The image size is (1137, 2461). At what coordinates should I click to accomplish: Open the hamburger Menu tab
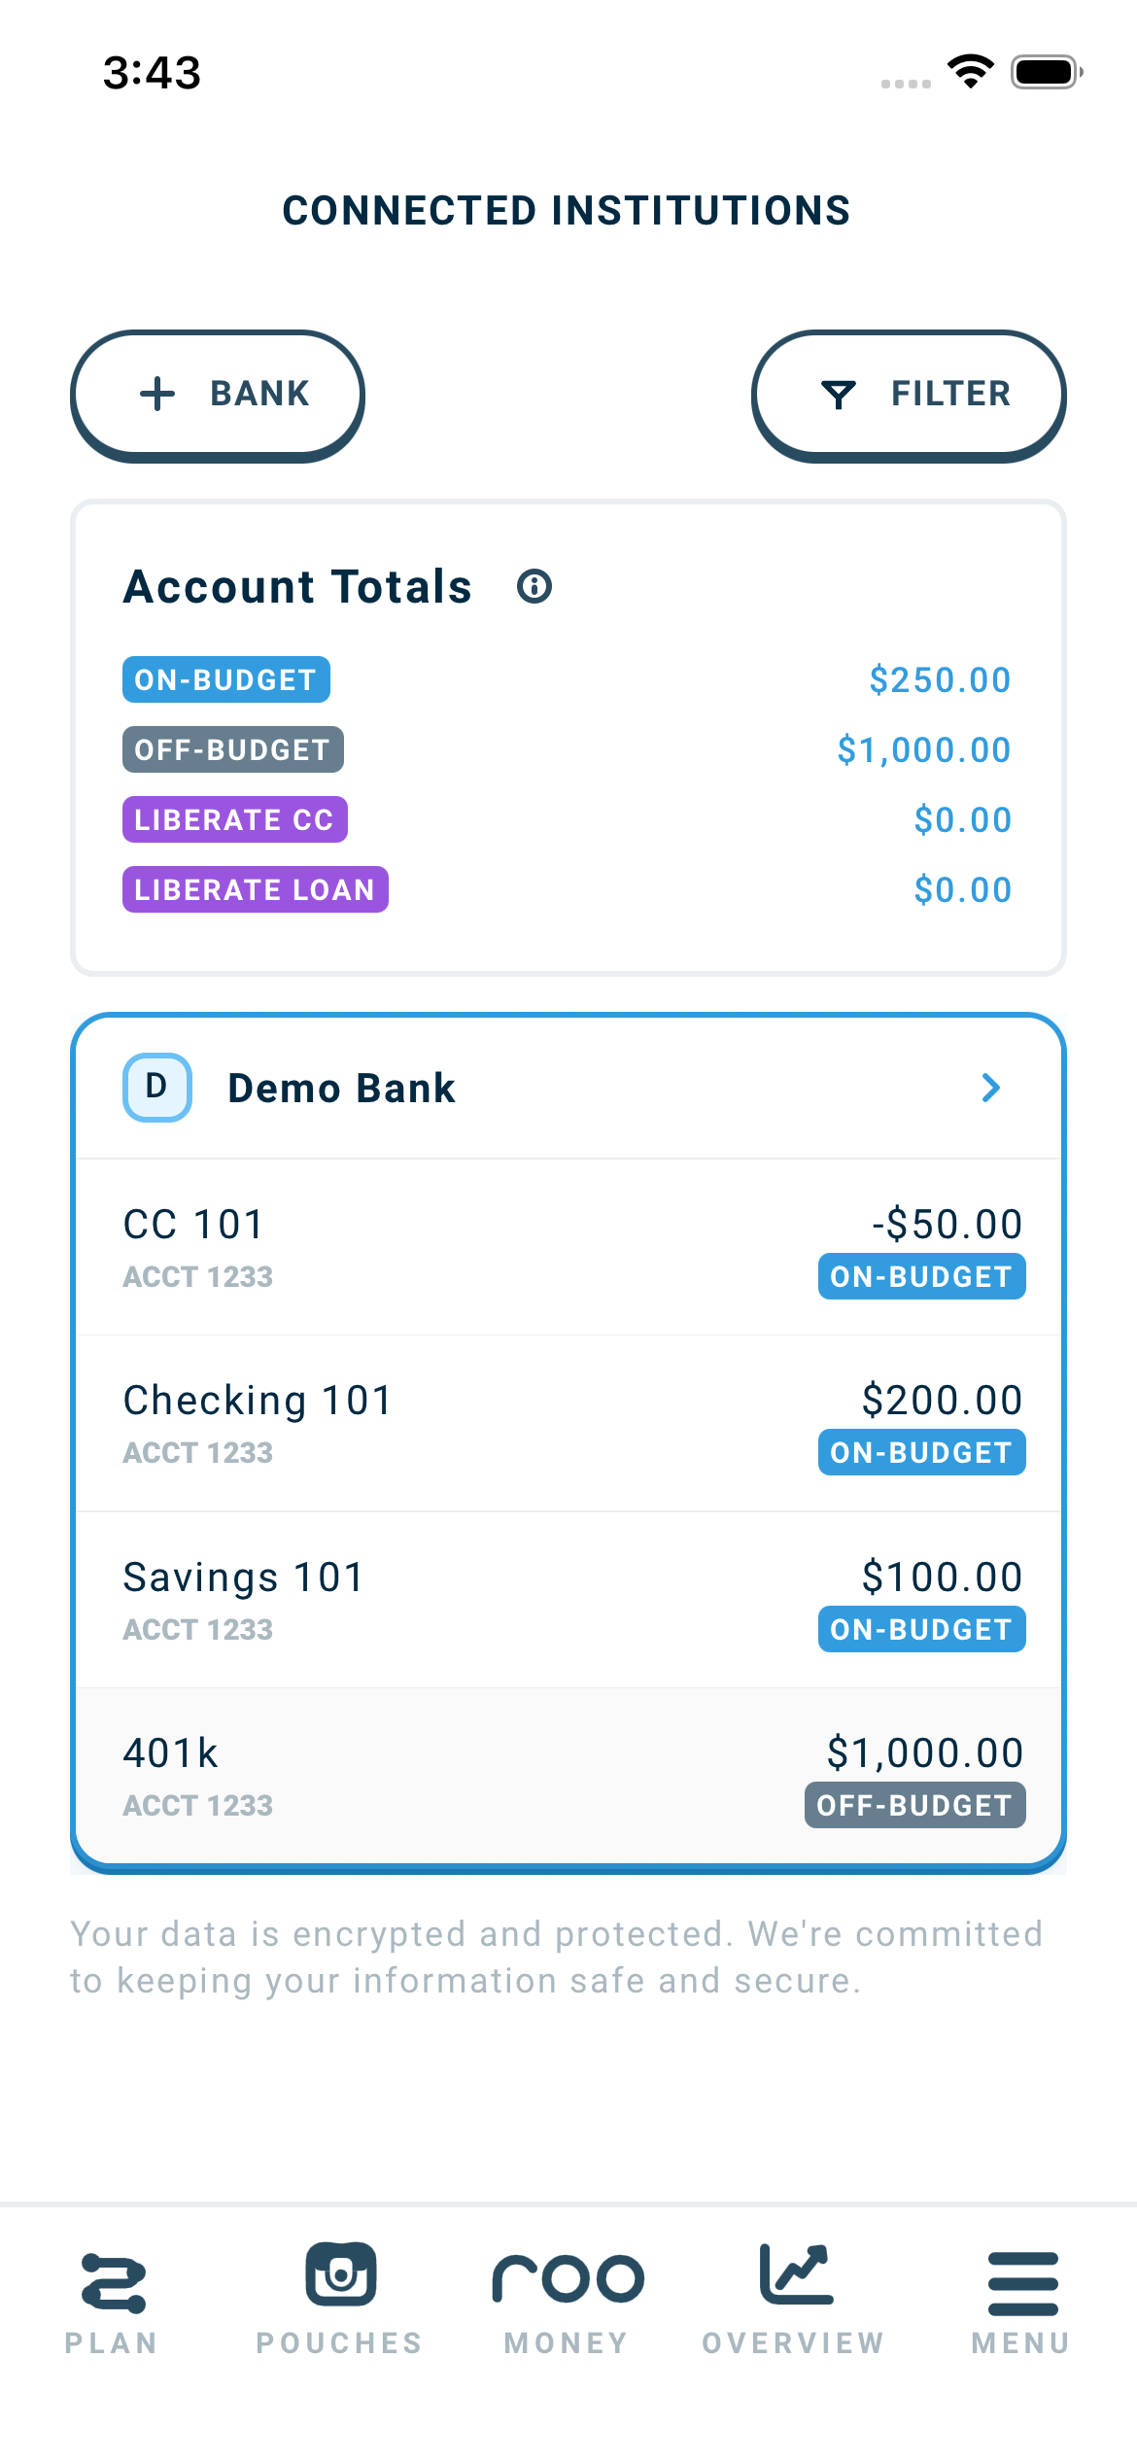tap(1022, 2298)
